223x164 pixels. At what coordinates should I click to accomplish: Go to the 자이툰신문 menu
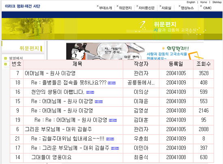(x=146, y=8)
